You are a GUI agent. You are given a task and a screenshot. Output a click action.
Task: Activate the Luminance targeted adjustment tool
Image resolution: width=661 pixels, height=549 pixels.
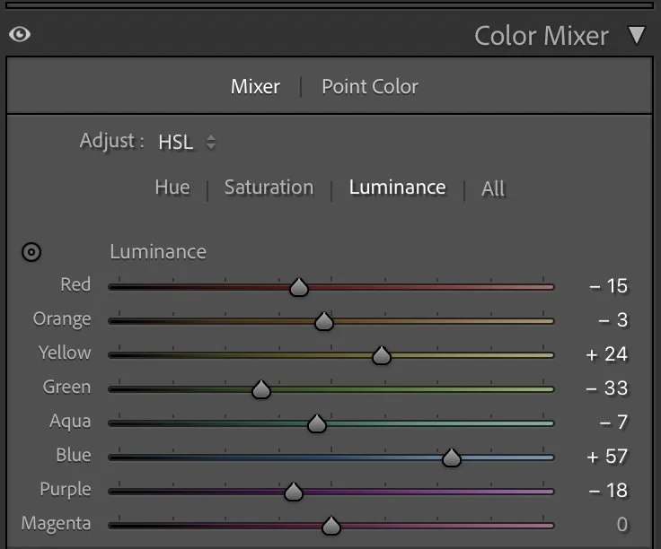(x=31, y=252)
